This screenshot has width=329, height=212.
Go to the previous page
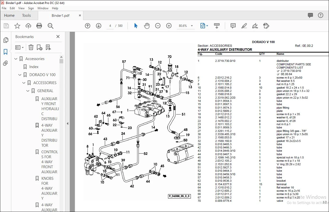[x=88, y=26]
